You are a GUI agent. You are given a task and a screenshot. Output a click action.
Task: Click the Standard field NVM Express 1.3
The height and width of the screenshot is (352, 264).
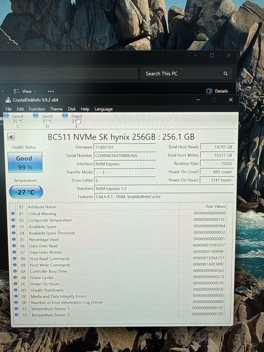(x=164, y=189)
